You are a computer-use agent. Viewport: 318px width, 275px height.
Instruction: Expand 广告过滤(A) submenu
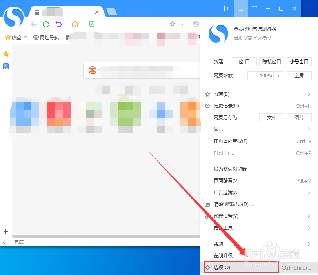click(259, 192)
